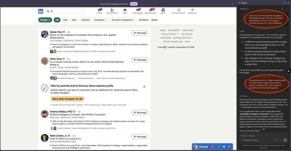The width and height of the screenshot is (291, 151).
Task: Expand the messaging overlay chevron
Action: 229,146
